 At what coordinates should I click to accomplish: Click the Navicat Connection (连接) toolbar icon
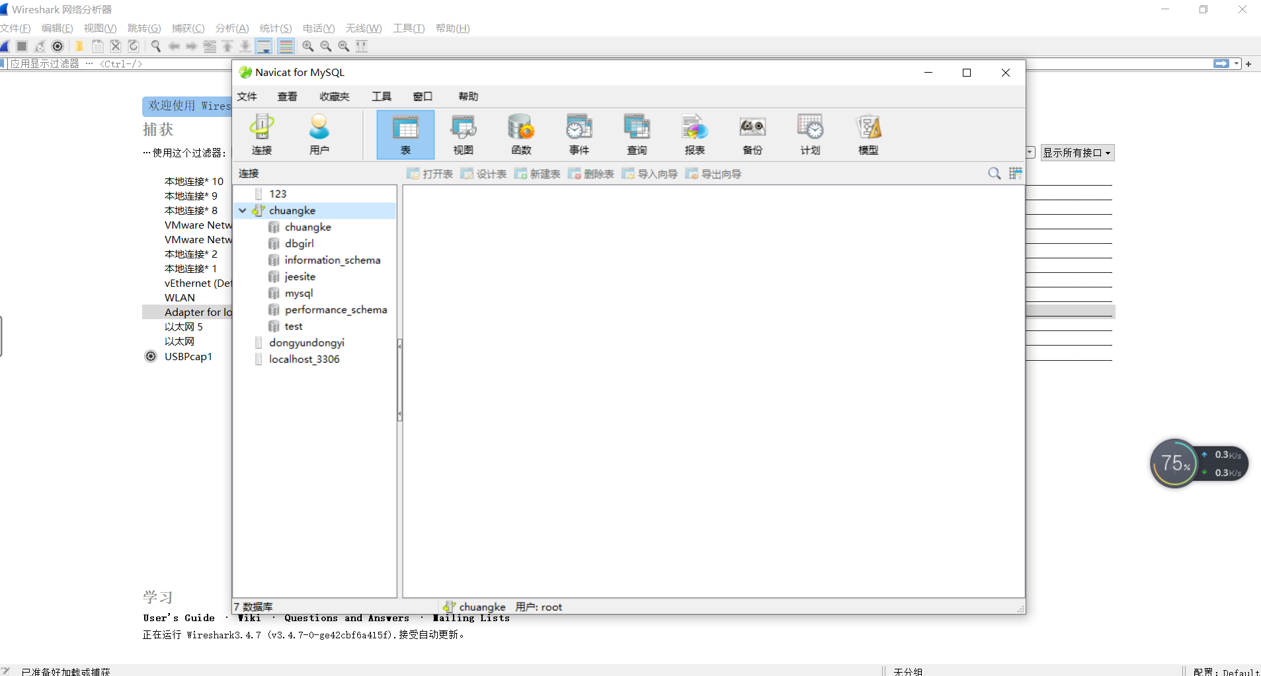pyautogui.click(x=262, y=135)
